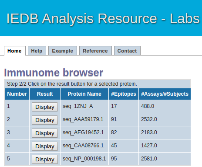Select protein name seq_NP_000198.1
This screenshot has width=202, height=167.
[x=84, y=159]
